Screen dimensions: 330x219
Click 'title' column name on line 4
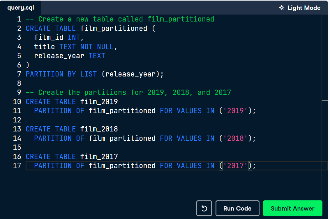tap(44, 47)
